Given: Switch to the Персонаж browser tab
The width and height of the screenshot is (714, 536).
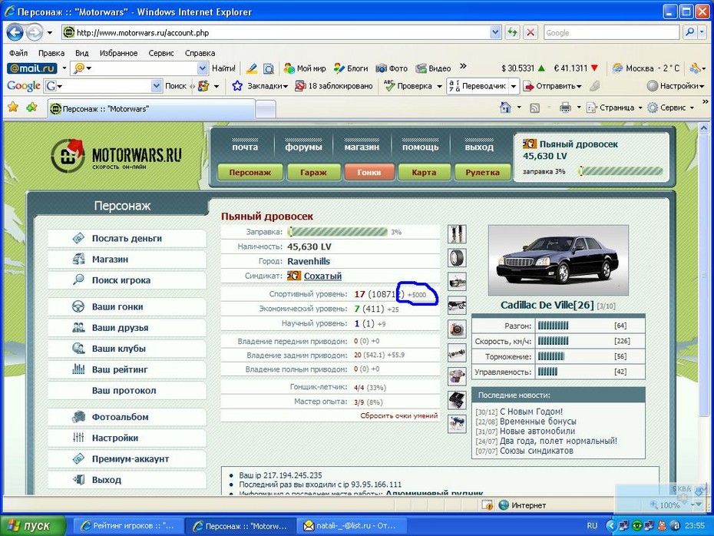Looking at the screenshot, I should pos(151,109).
